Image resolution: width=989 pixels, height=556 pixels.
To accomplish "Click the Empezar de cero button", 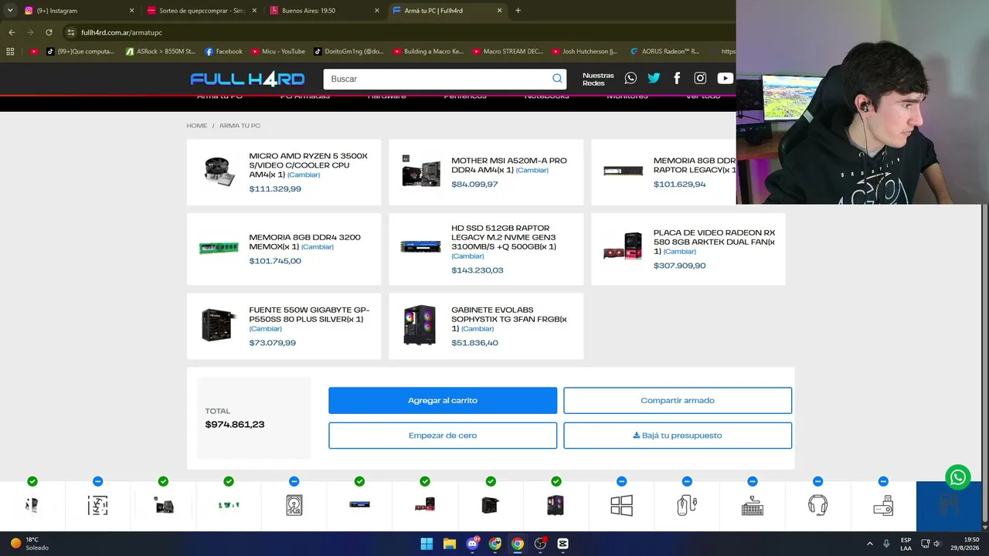I will click(443, 436).
